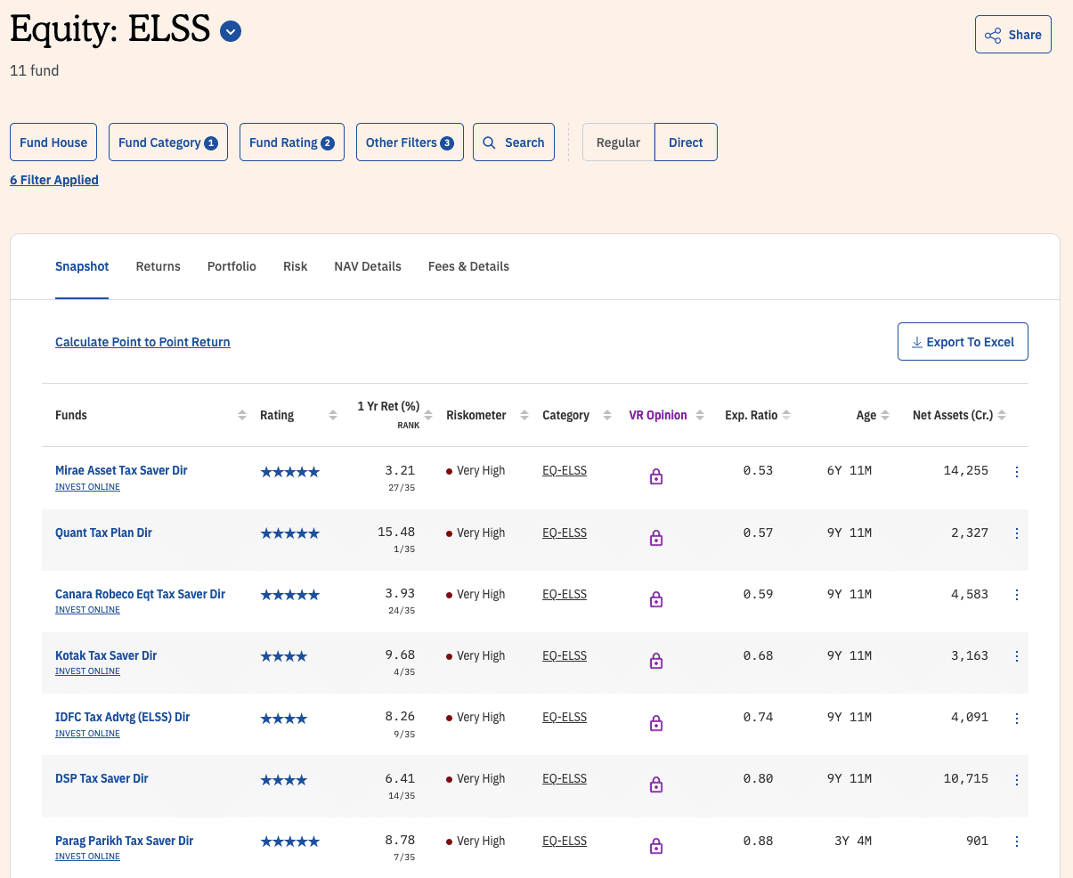This screenshot has height=878, width=1073.
Task: Open the Other Filters menu
Action: point(410,142)
